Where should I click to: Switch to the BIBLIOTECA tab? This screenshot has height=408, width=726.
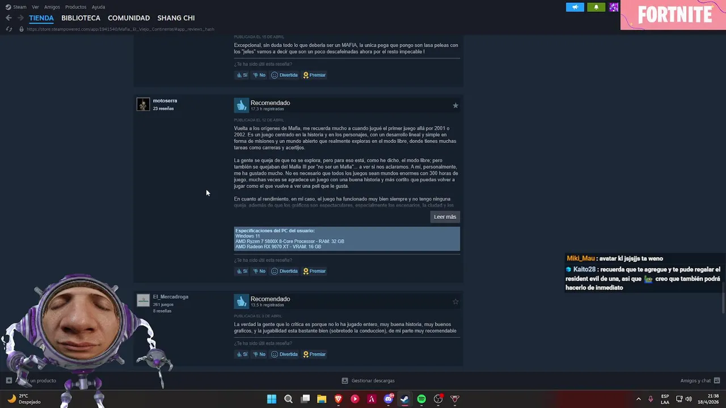[x=81, y=18]
